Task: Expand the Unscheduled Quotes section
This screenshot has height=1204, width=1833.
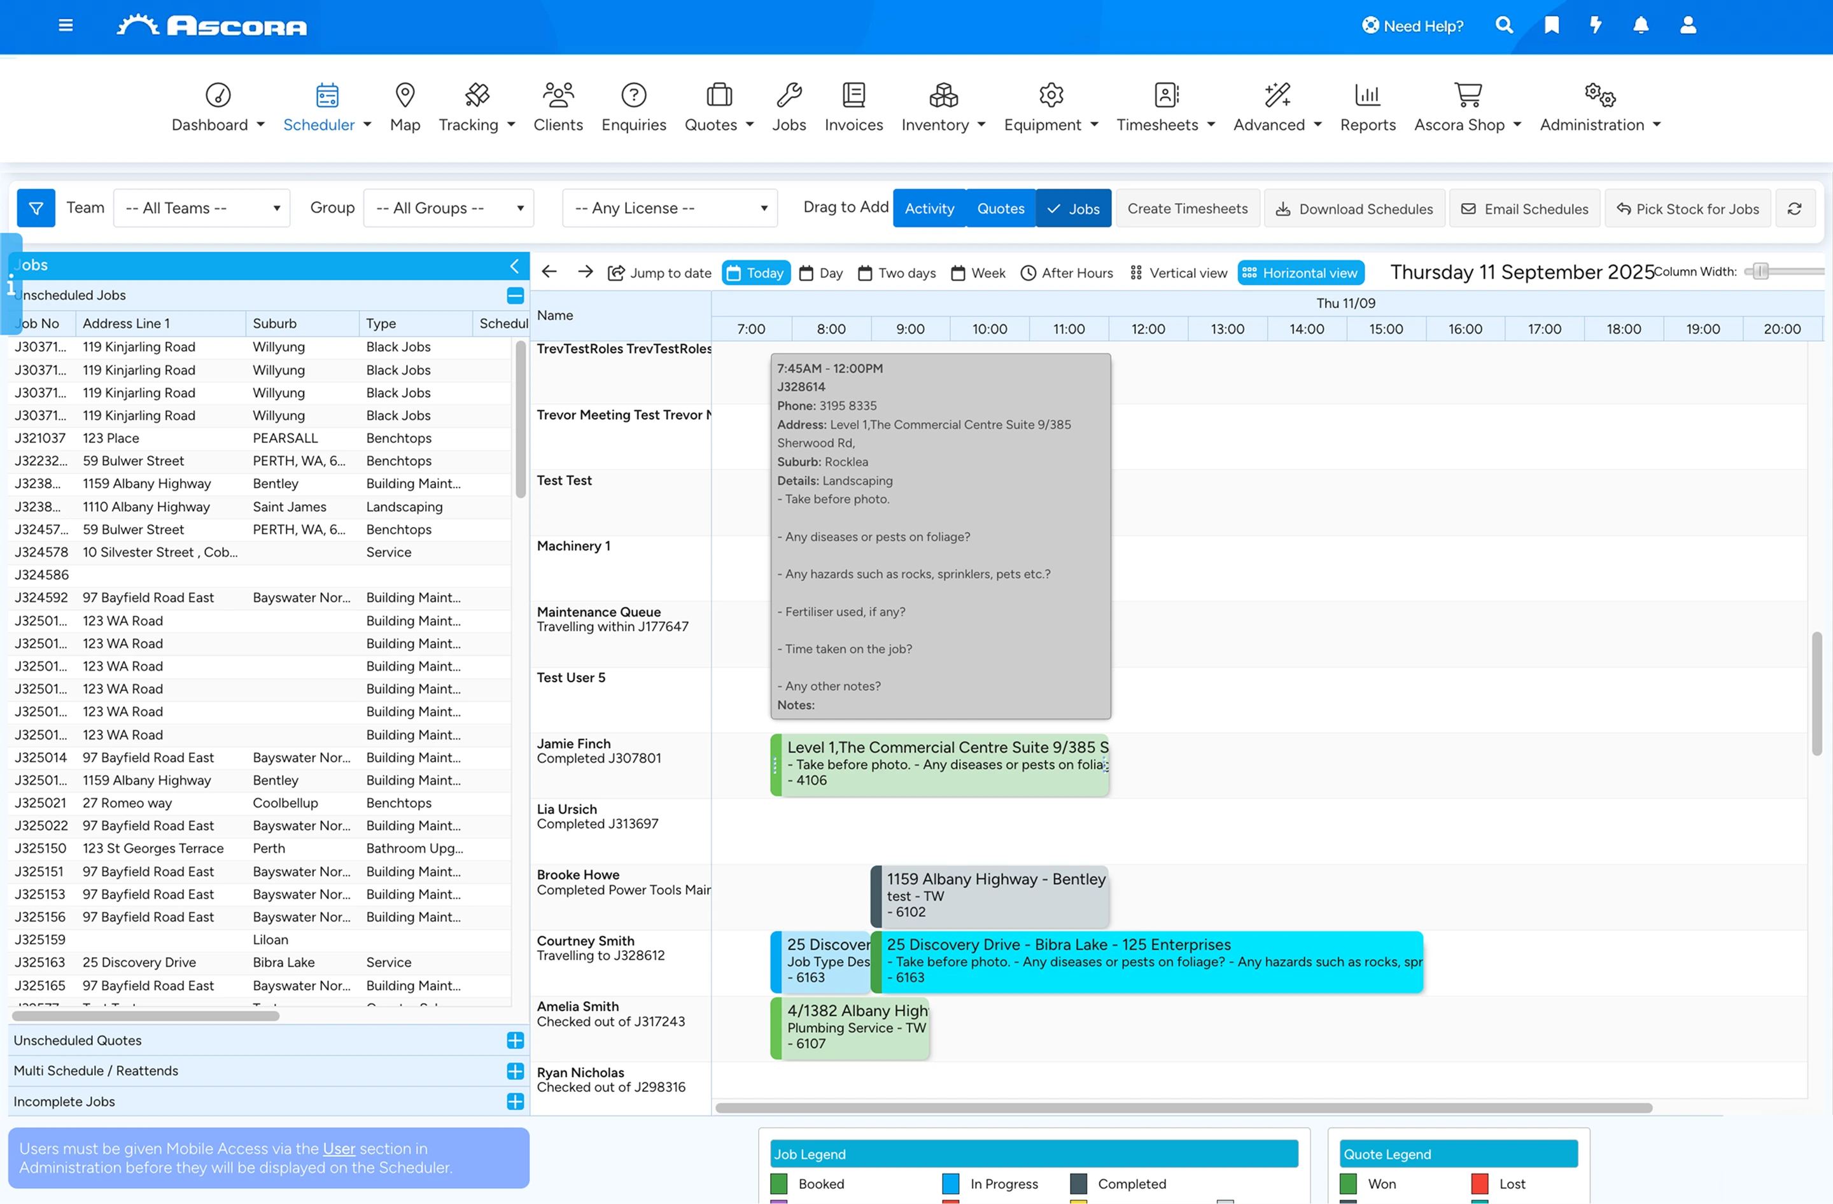Action: click(516, 1040)
